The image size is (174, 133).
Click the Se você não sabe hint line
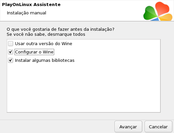coord(46,34)
